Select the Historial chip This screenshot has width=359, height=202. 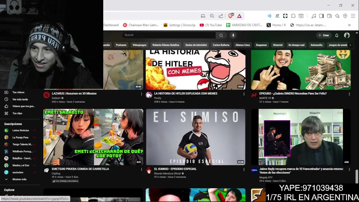278,45
